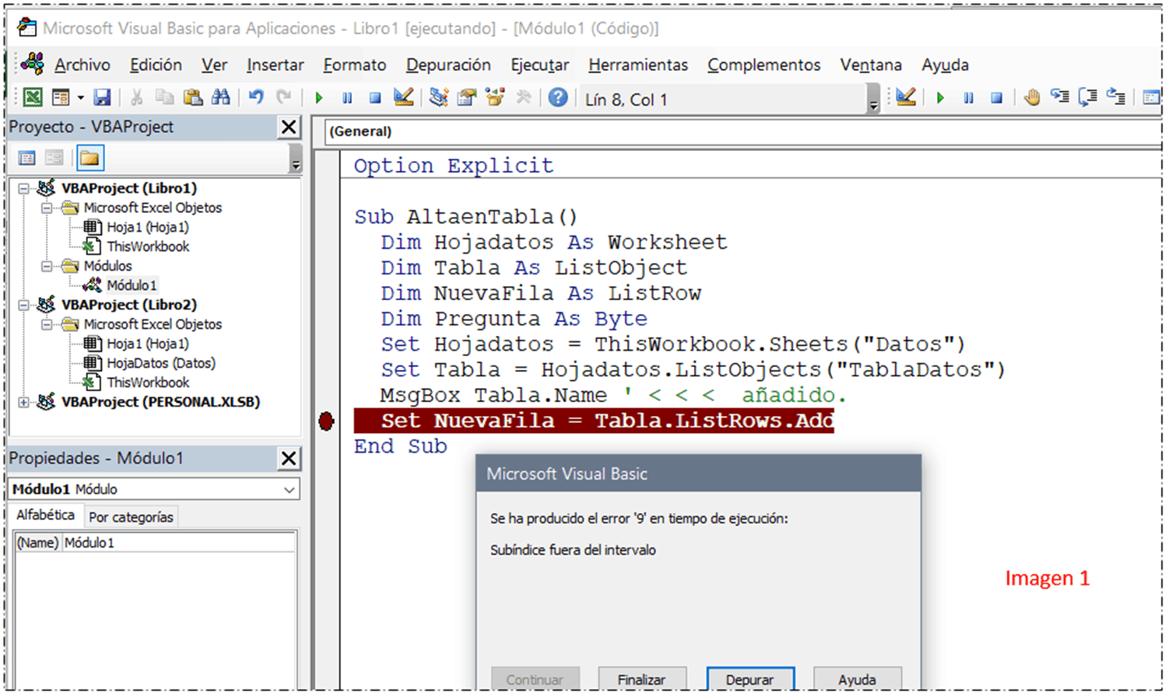Select ThisWorkbook under VBAProject (Libro1)
The image size is (1165, 692).
(148, 246)
